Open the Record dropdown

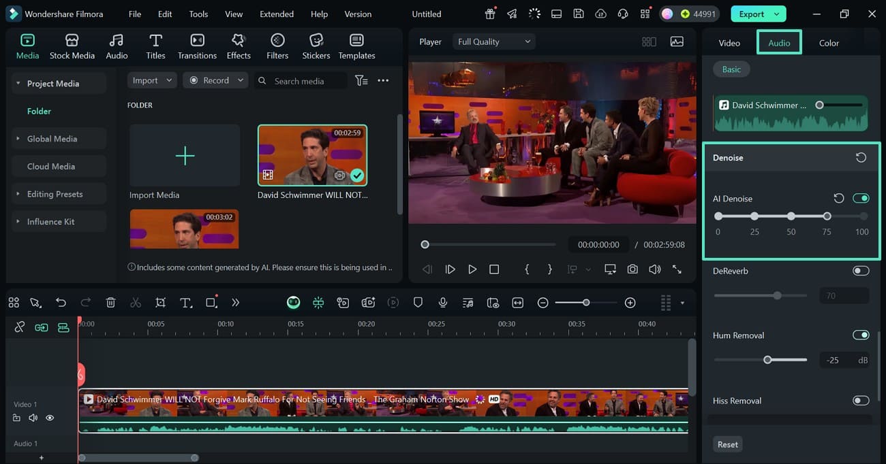(216, 80)
